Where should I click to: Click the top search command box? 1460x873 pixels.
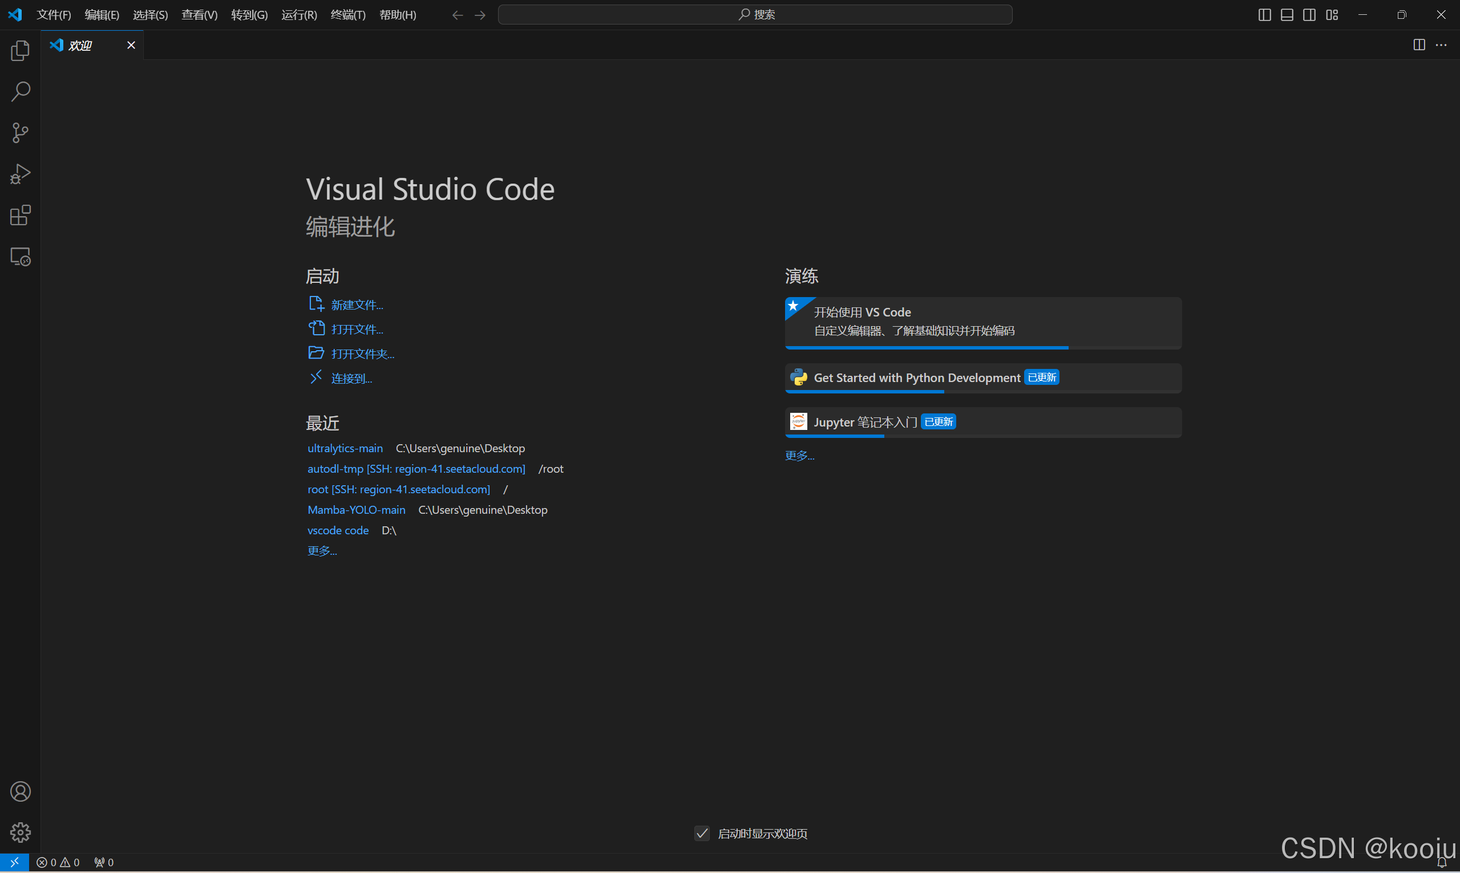point(755,15)
